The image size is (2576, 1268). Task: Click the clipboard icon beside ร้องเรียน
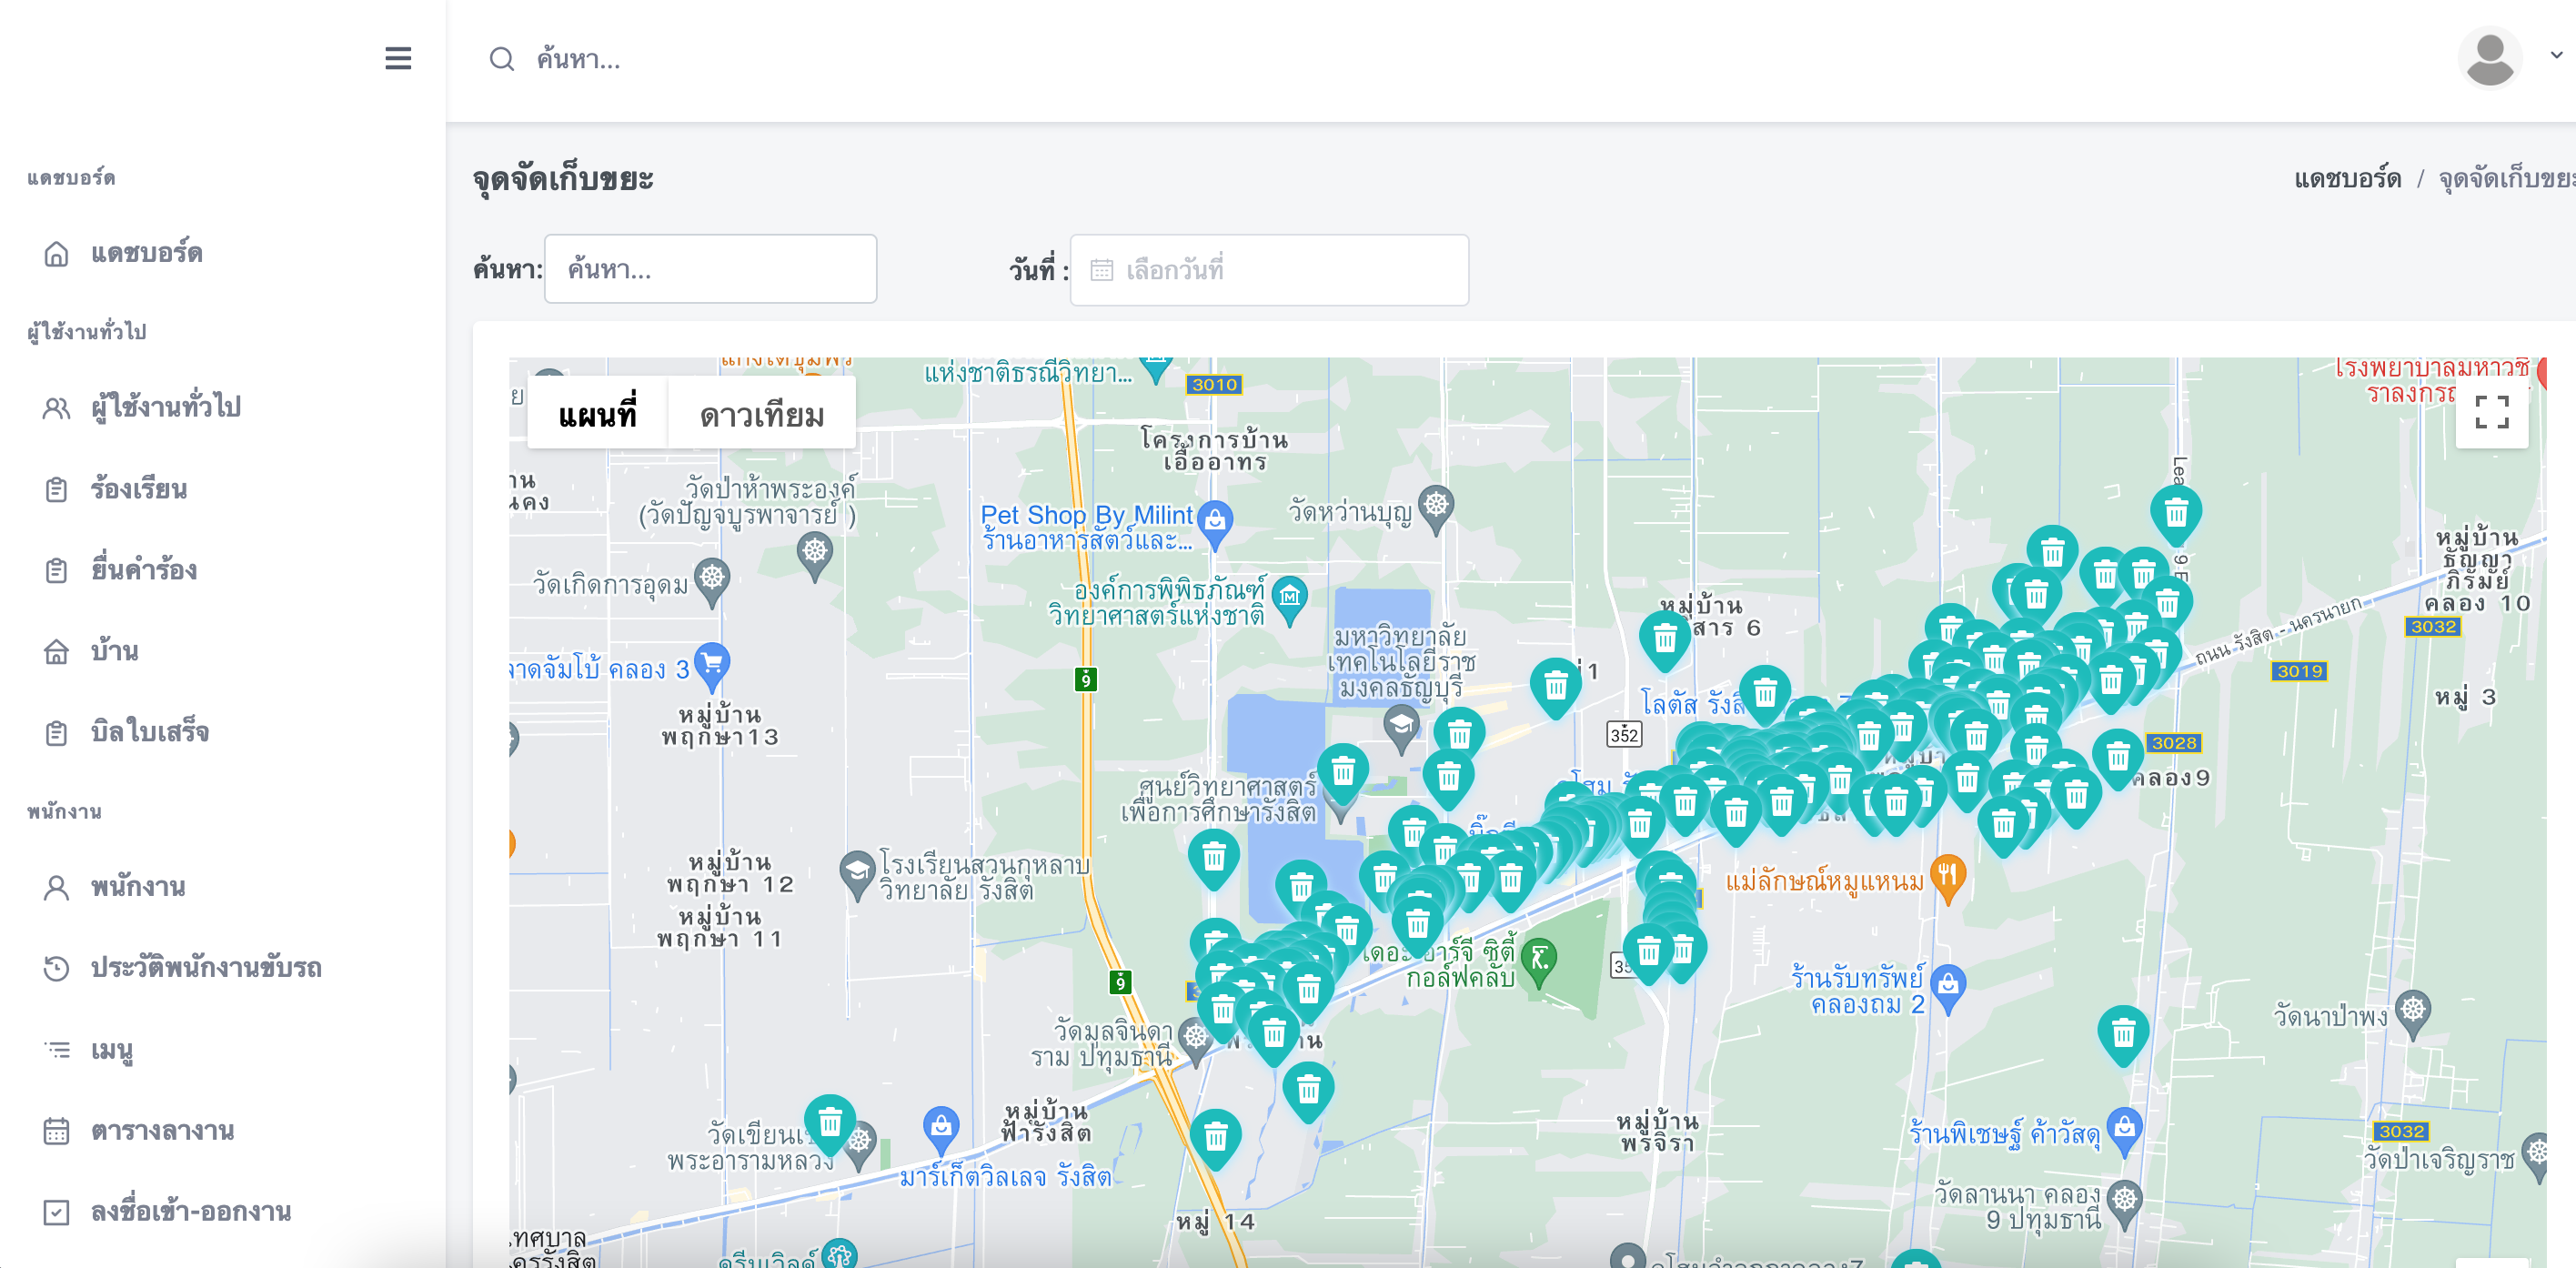pos(56,490)
